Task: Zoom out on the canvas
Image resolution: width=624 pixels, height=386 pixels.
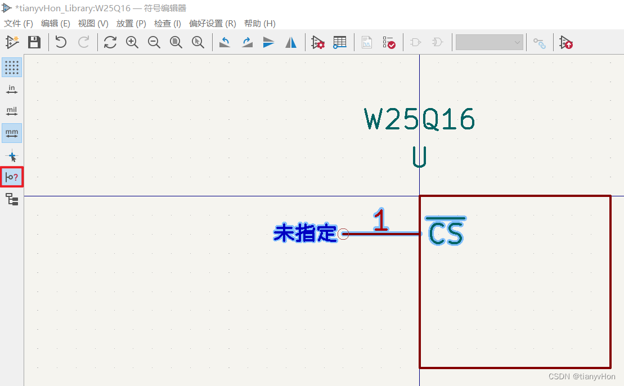Action: (x=154, y=42)
